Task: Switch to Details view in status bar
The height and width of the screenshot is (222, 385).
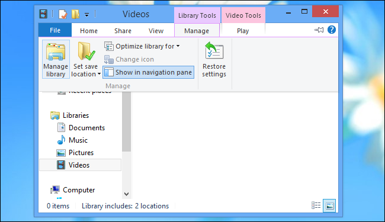Action: (x=316, y=205)
